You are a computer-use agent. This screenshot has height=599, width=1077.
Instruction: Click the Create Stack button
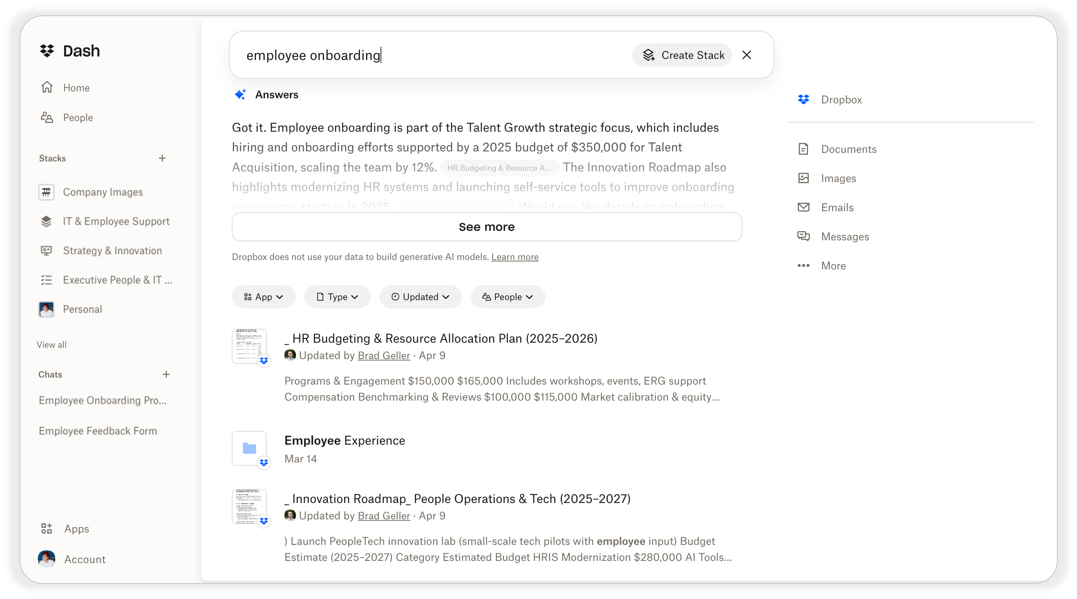682,55
